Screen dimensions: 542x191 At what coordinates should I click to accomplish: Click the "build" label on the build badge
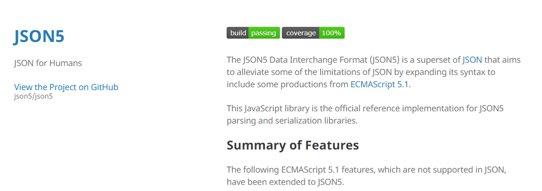(x=238, y=33)
